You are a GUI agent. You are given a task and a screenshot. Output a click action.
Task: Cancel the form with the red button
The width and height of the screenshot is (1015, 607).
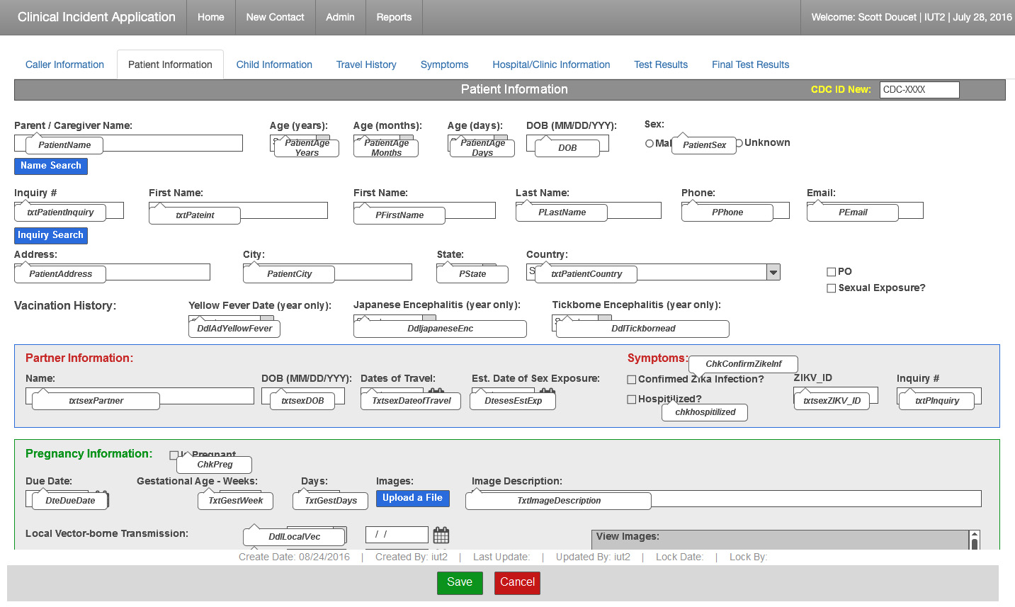pos(517,582)
